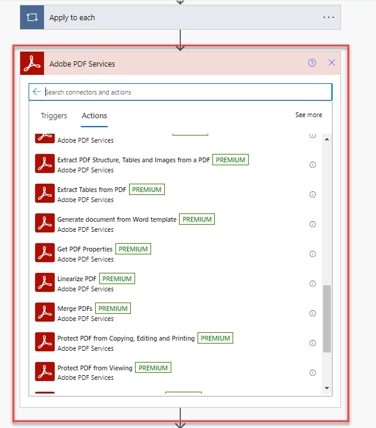Click icon beside Merge PDFs
376x428 pixels.
[x=45, y=312]
